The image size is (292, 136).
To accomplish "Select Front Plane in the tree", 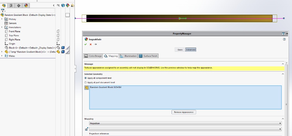I will tap(15, 31).
